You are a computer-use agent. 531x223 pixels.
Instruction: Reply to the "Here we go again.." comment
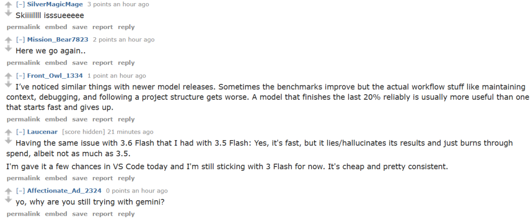pyautogui.click(x=127, y=63)
